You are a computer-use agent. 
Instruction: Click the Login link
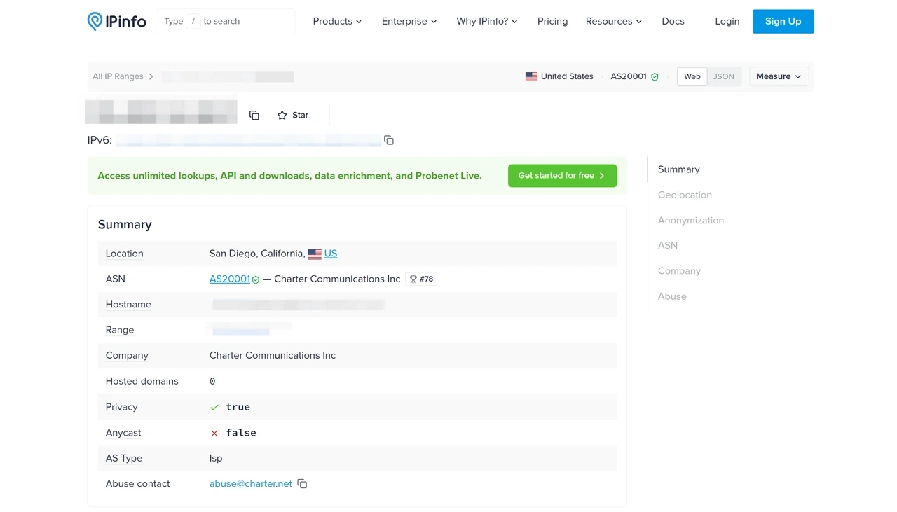(727, 21)
